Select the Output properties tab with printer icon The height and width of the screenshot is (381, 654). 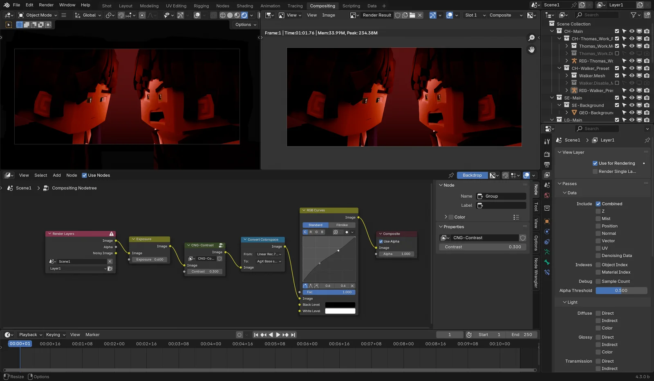[547, 165]
